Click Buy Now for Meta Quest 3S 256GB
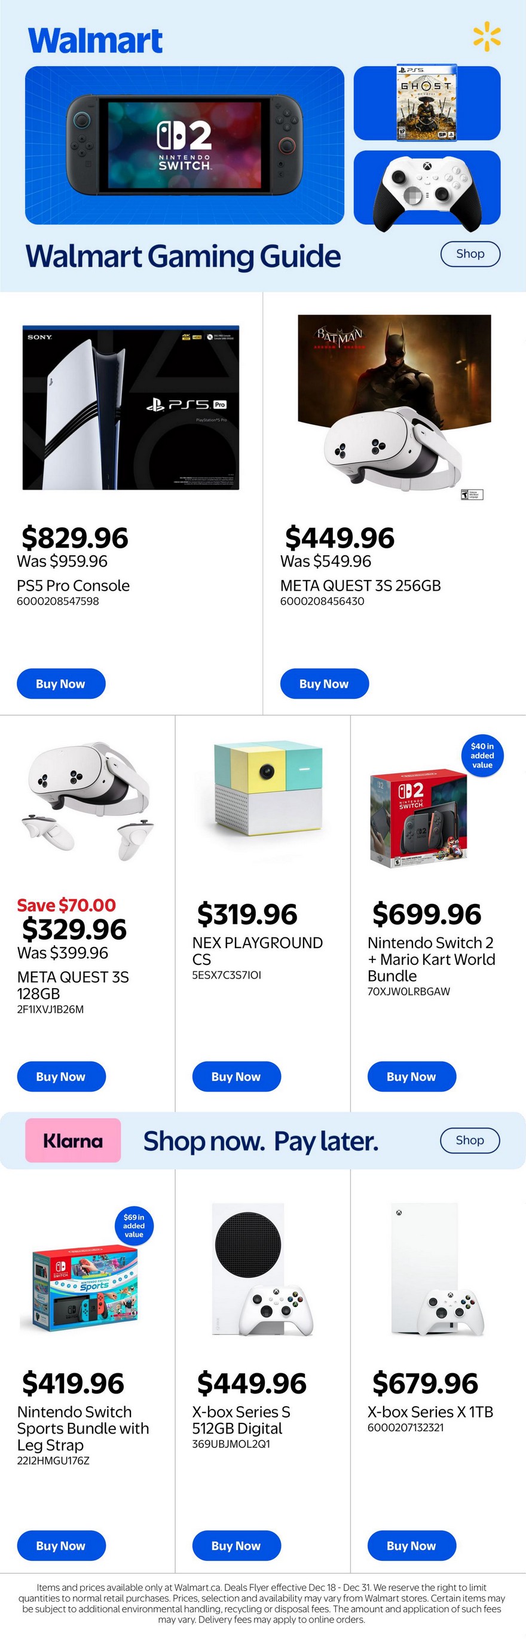The image size is (526, 1644). point(325,683)
